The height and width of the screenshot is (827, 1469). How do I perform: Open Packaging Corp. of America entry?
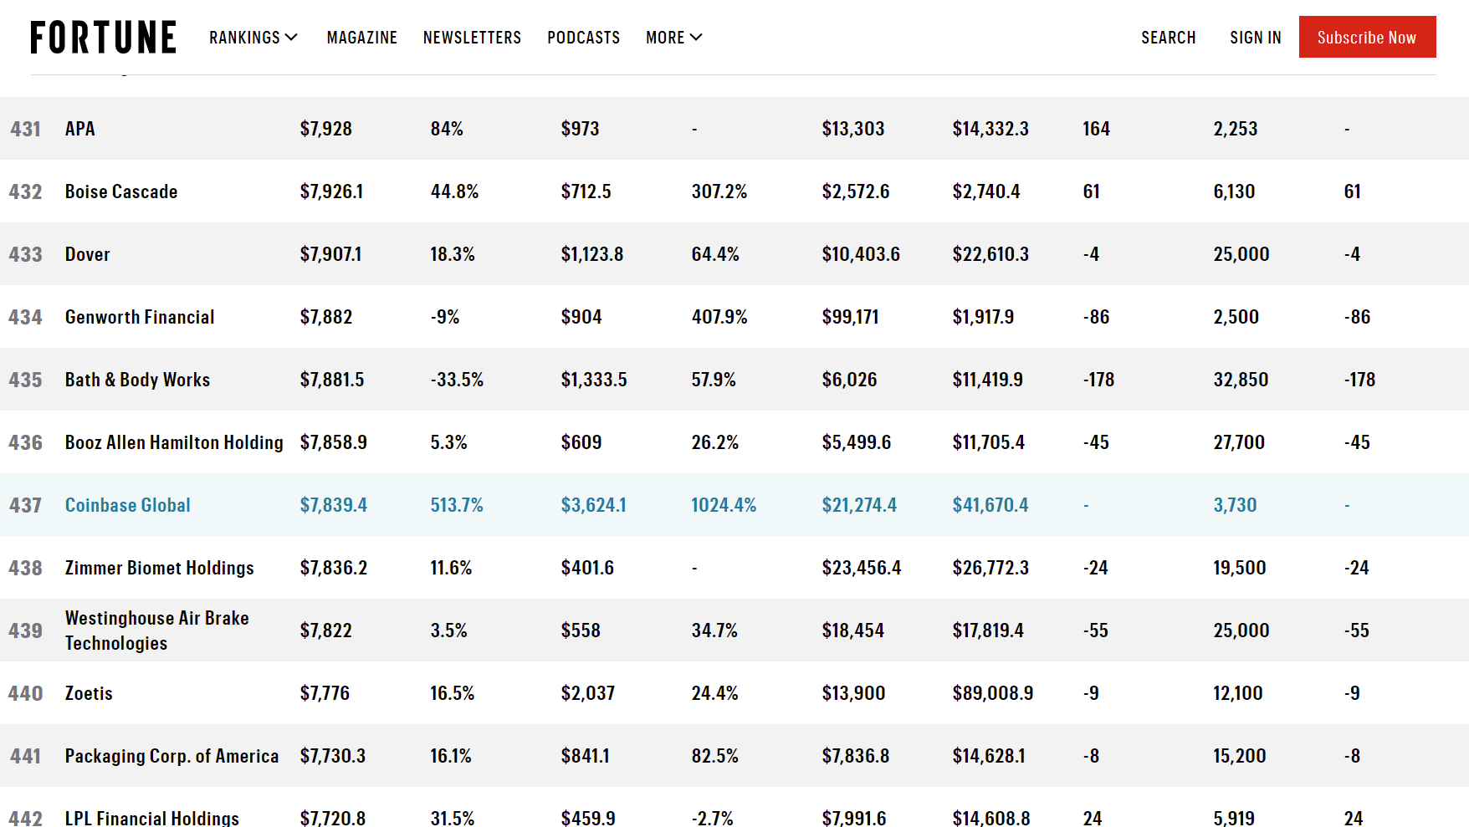[172, 756]
